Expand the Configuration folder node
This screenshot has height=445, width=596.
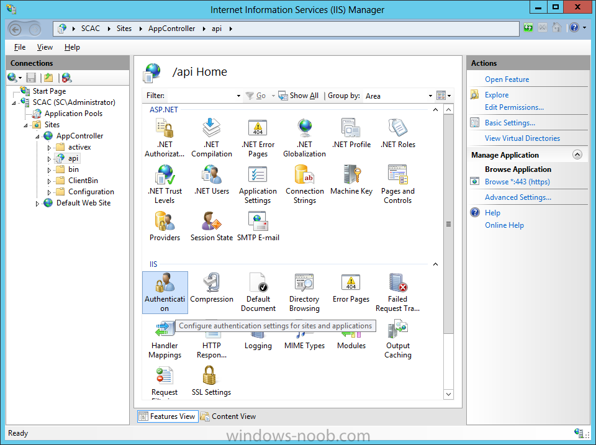pyautogui.click(x=49, y=192)
